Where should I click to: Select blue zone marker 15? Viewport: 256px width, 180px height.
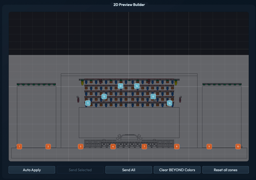click(x=153, y=97)
